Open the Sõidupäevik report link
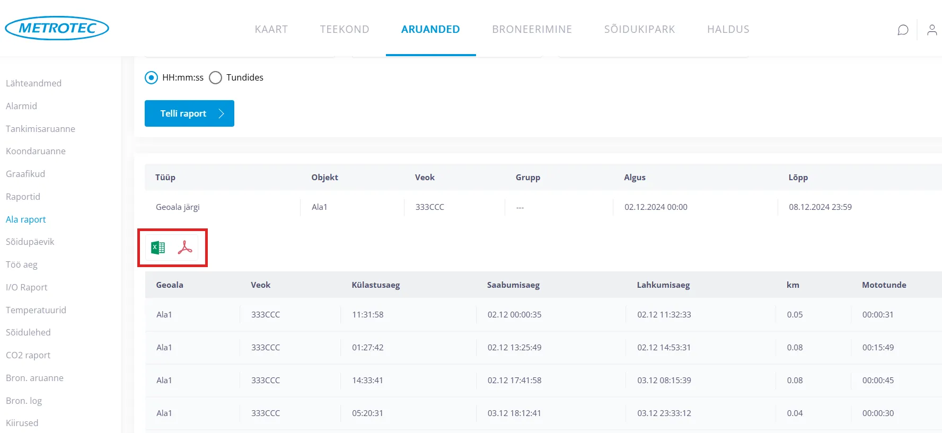Image resolution: width=942 pixels, height=433 pixels. tap(30, 242)
